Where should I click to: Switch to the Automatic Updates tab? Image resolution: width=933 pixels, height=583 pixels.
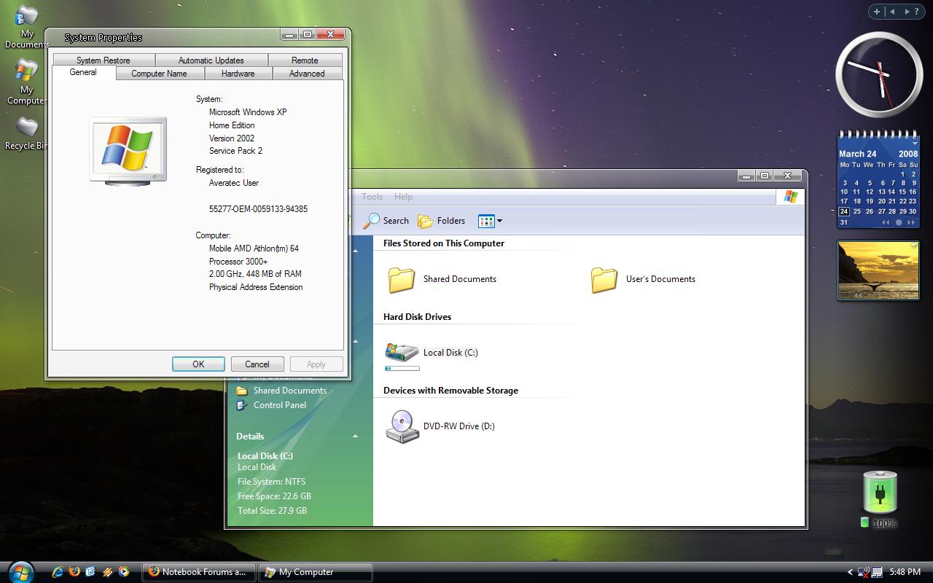211,60
